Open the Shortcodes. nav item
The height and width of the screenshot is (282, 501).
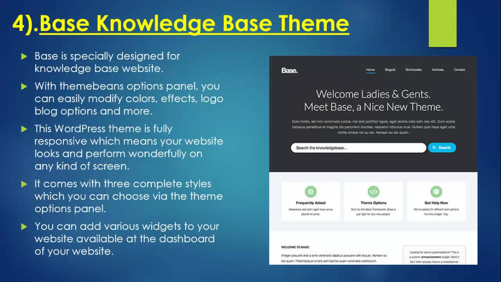pyautogui.click(x=414, y=70)
